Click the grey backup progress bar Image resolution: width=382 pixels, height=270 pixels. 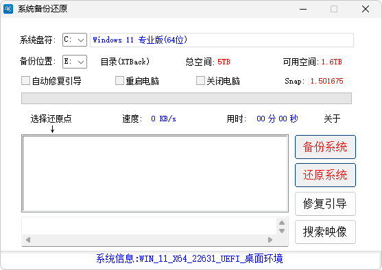coord(187,99)
